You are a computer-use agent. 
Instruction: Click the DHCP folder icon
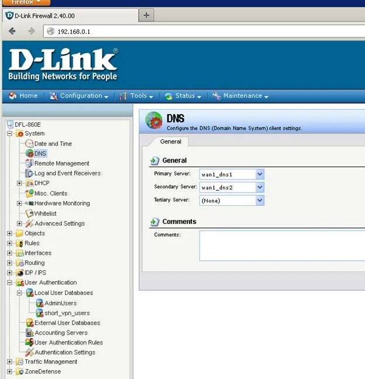(x=29, y=183)
